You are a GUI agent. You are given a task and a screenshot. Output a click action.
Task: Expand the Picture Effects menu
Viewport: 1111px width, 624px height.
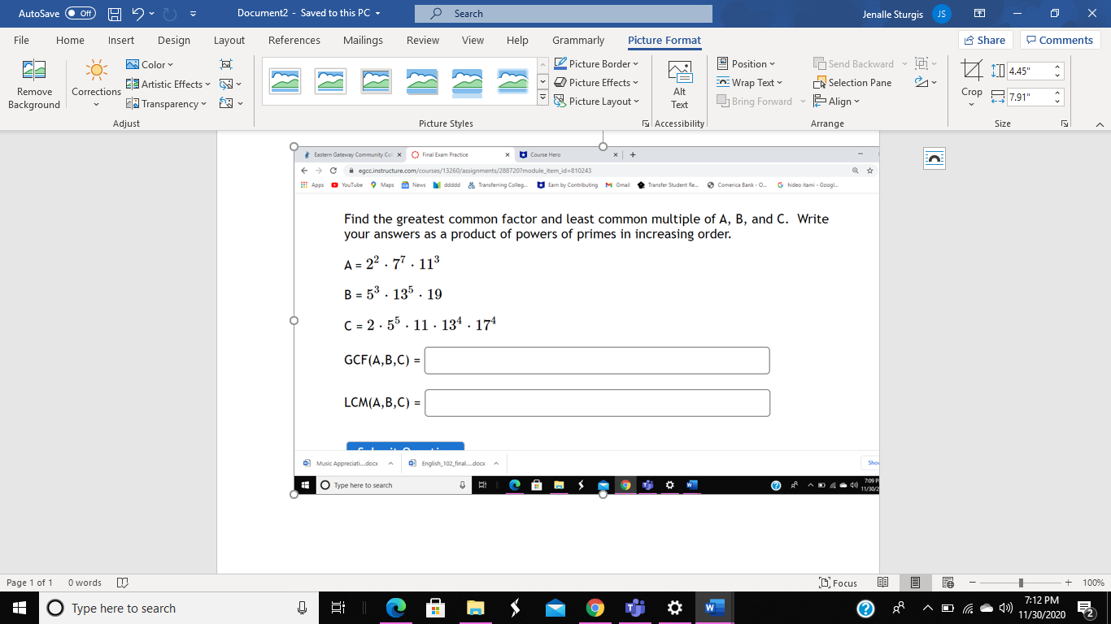[596, 82]
